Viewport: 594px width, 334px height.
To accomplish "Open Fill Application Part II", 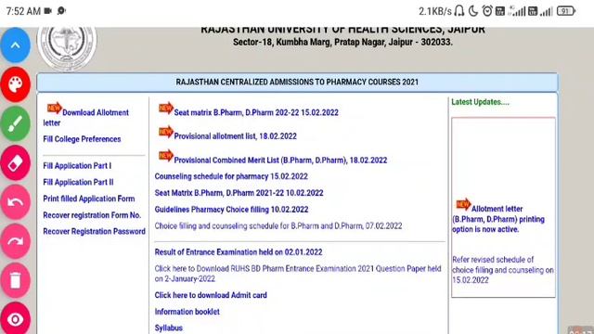I will 78,182.
